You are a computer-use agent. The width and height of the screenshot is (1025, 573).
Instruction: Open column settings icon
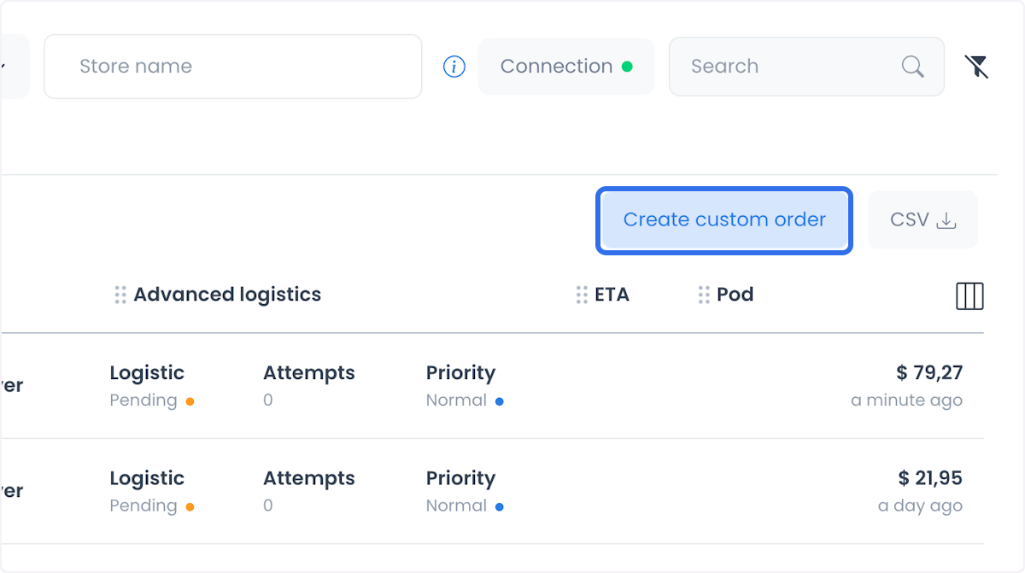969,295
